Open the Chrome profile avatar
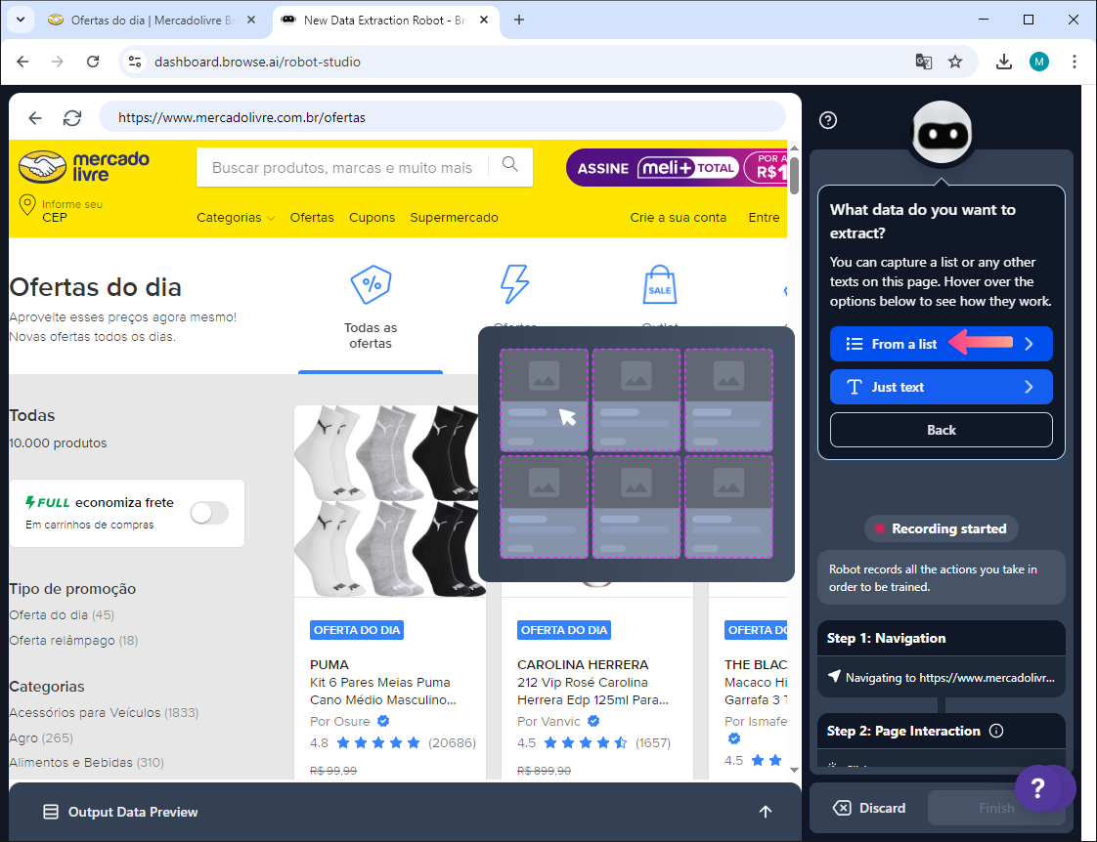 point(1039,62)
